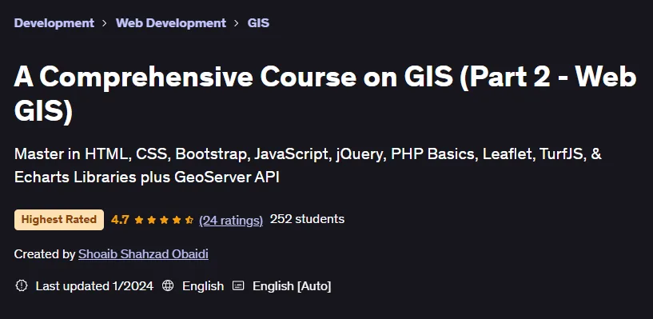Click the globe language icon

coord(168,285)
